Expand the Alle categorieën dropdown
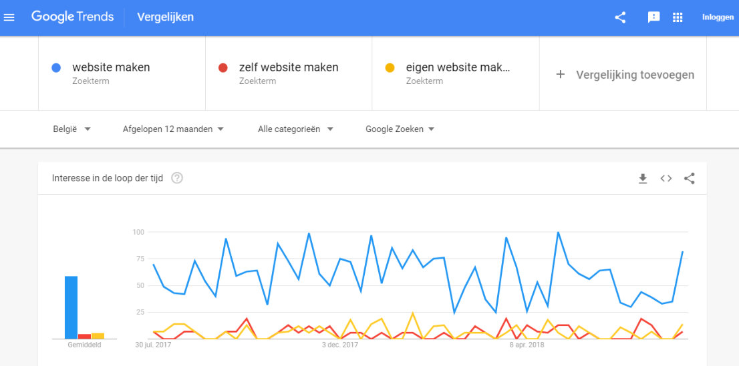 pos(295,129)
